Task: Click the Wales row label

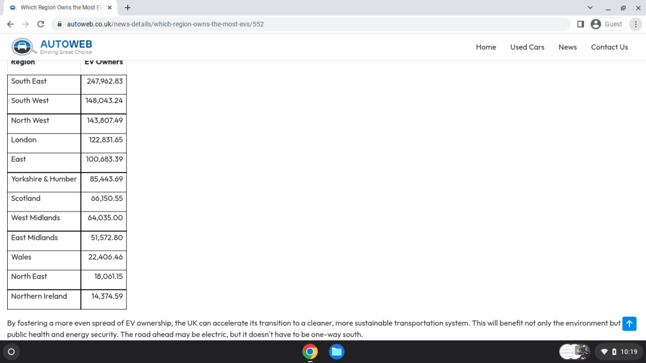Action: tap(21, 257)
